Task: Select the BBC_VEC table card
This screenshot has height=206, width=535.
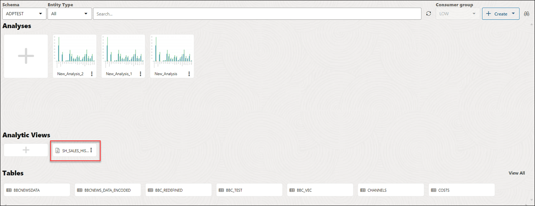Action: 320,190
